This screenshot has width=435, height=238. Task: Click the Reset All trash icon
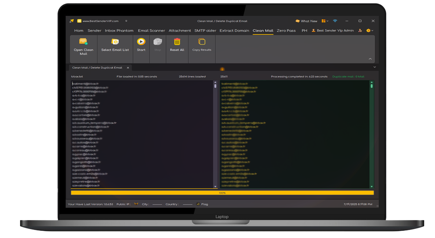[177, 41]
